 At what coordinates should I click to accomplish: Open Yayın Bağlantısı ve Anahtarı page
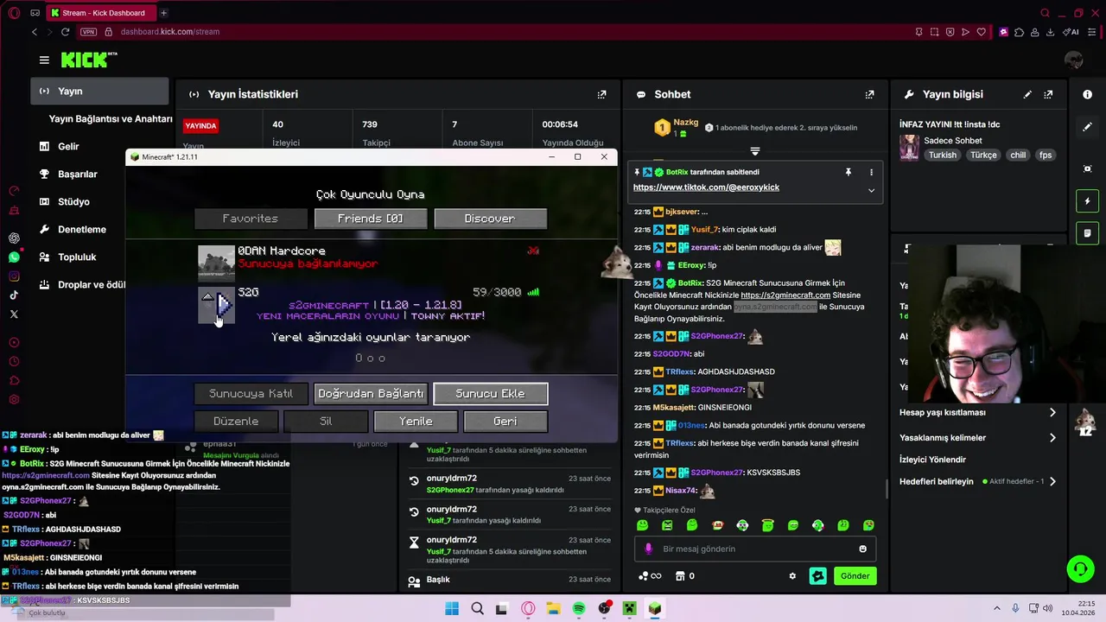tap(111, 119)
